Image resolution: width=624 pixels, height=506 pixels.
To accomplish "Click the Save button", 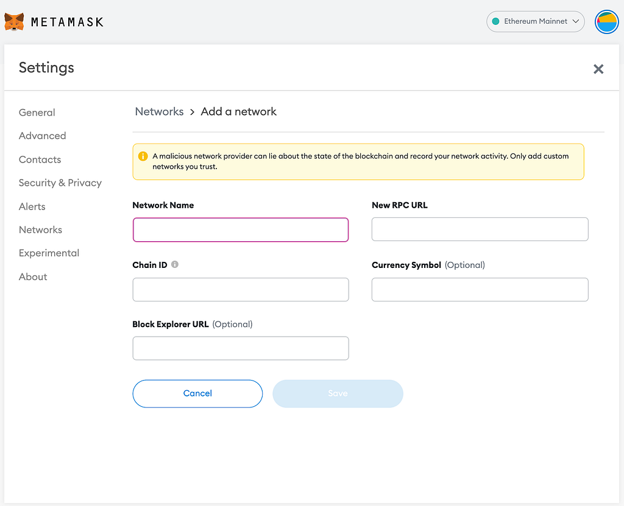I will click(x=338, y=393).
